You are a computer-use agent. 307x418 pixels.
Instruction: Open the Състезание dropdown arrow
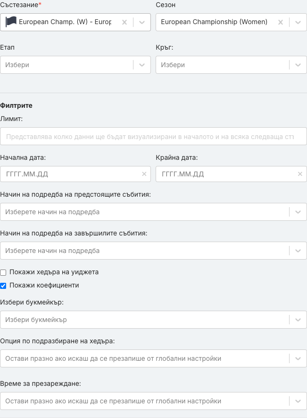(x=142, y=22)
